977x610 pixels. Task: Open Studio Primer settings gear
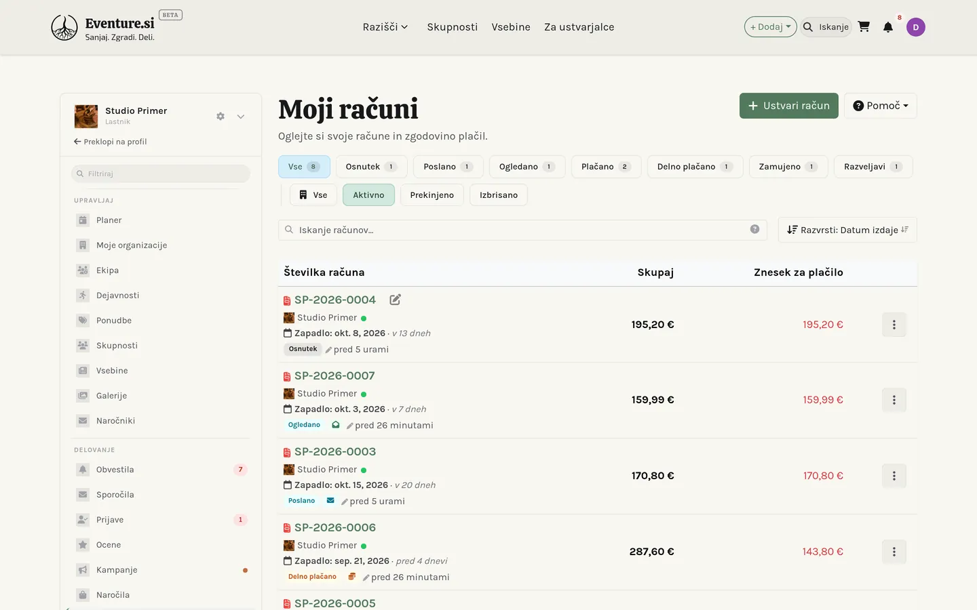[221, 117]
